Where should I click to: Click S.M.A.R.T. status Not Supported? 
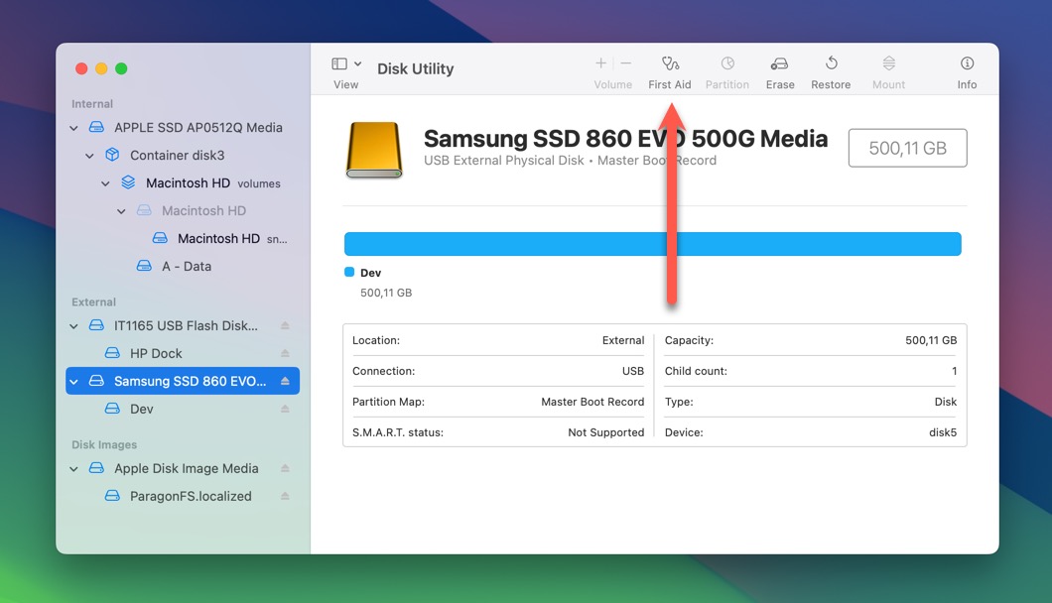click(x=605, y=432)
